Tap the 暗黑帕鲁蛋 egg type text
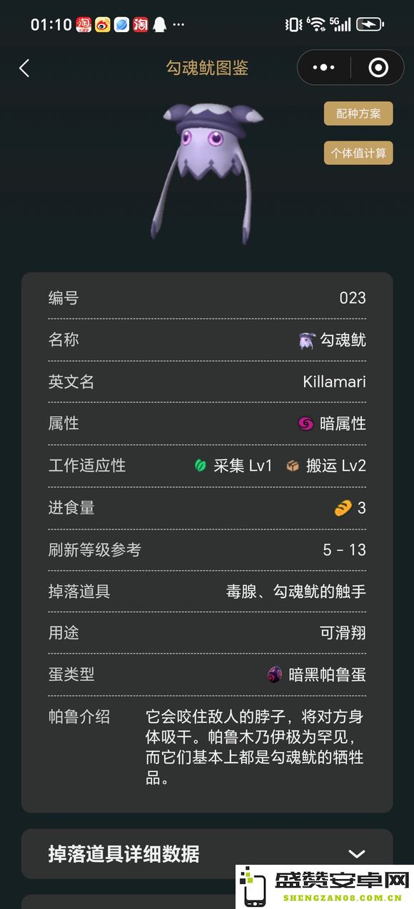The image size is (414, 909). pos(328,674)
